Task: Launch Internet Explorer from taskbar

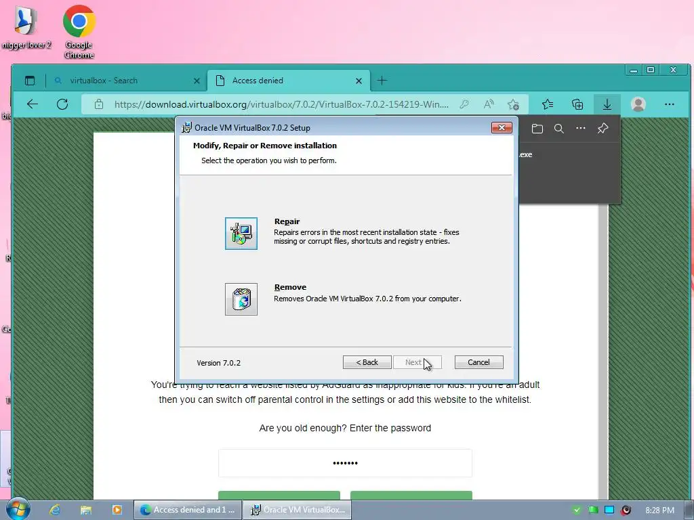Action: tap(55, 510)
